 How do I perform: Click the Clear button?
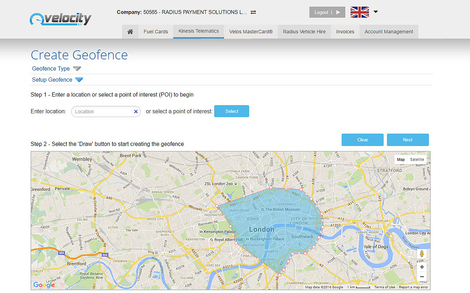[363, 140]
